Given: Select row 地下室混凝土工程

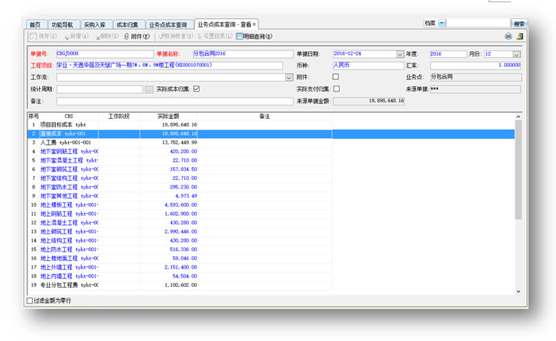Looking at the screenshot, I should (x=180, y=160).
